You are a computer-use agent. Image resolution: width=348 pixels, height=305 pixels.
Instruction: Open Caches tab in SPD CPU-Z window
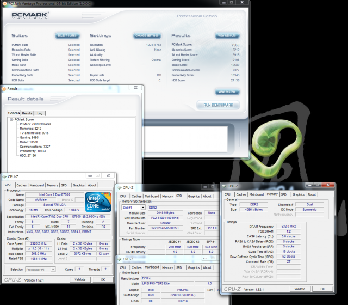[x=136, y=196]
